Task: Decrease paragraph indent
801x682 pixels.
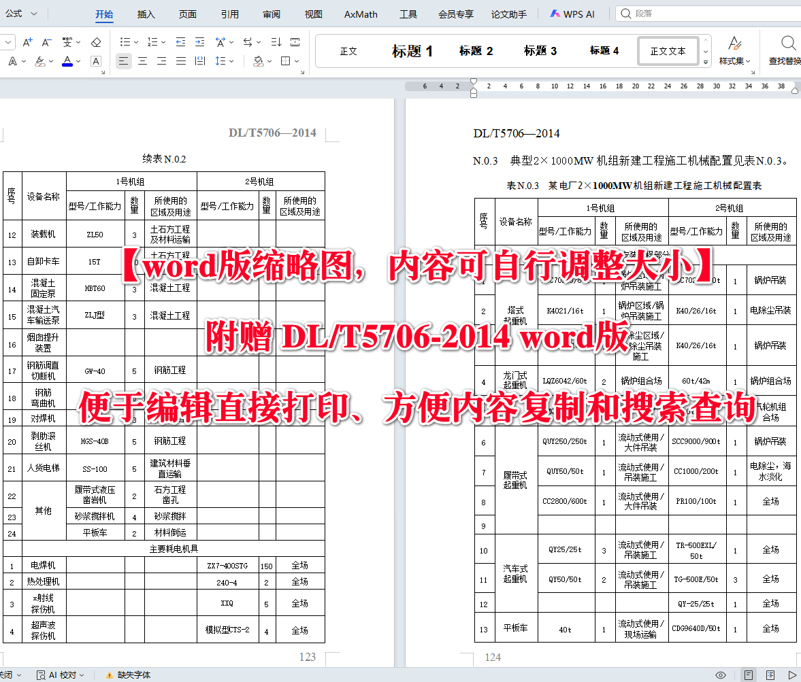Action: pos(180,42)
